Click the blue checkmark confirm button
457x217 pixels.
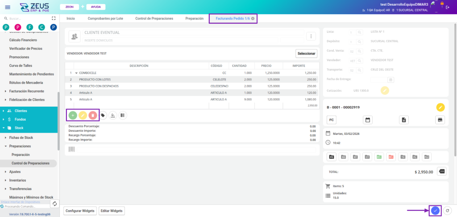click(x=435, y=211)
